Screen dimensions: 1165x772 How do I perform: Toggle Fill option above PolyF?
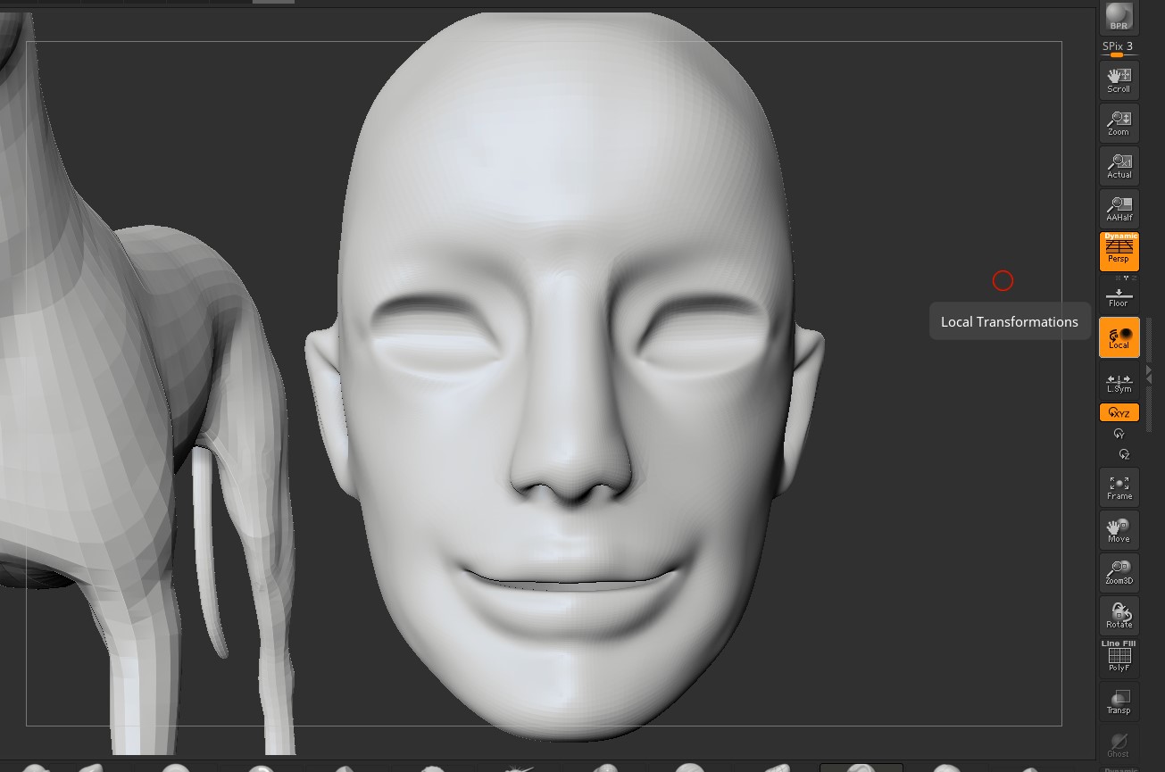click(x=1128, y=643)
